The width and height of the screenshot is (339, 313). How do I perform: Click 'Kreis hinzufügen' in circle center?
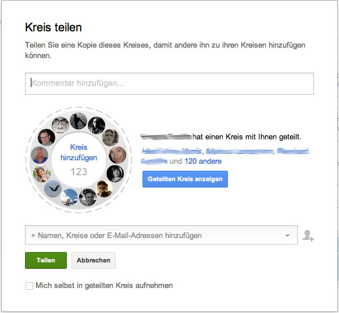tap(78, 152)
